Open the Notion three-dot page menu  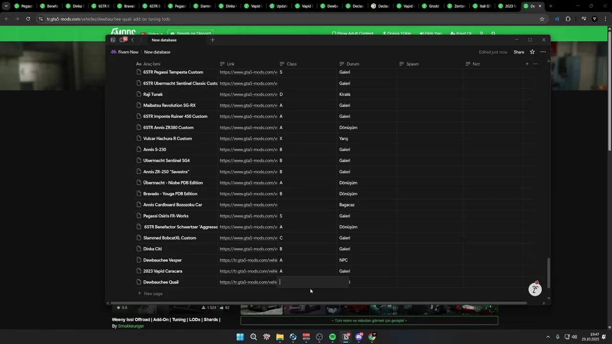pos(543,52)
